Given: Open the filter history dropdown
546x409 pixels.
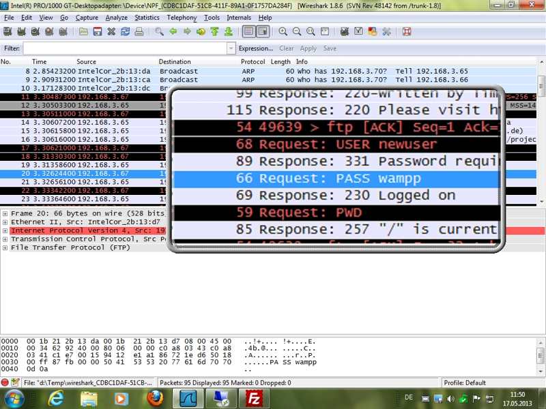Looking at the screenshot, I should coord(231,48).
